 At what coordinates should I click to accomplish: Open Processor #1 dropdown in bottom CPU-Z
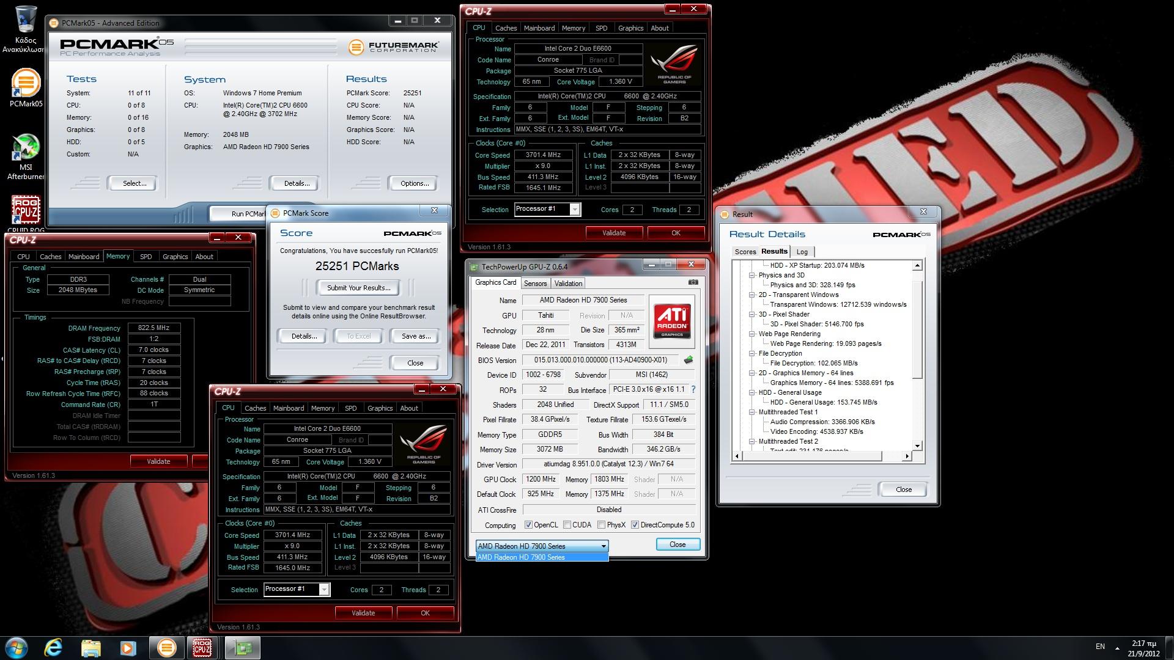[297, 590]
